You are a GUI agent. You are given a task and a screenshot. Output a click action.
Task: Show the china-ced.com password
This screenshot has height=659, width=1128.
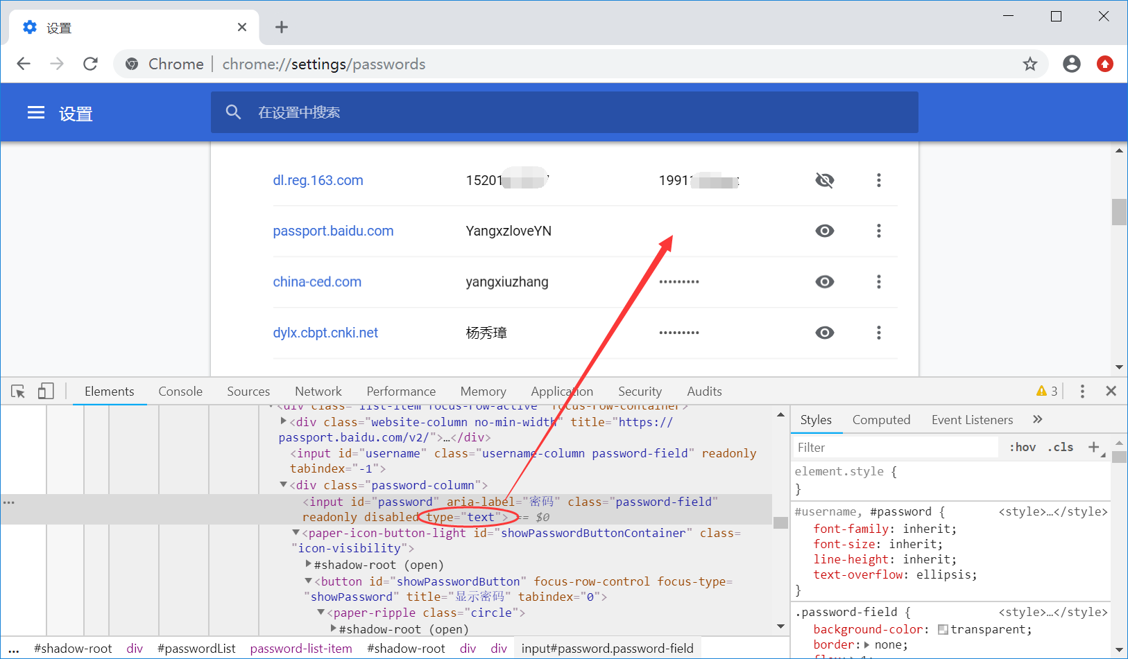(825, 281)
